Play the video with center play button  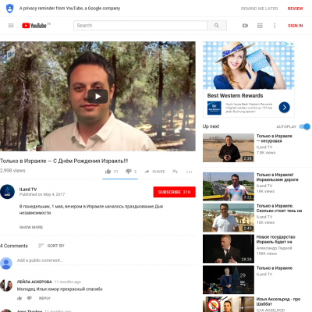click(97, 96)
